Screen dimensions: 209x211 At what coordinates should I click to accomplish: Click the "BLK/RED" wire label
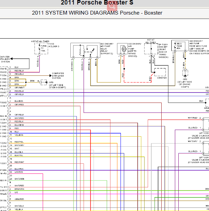(x=19, y=101)
